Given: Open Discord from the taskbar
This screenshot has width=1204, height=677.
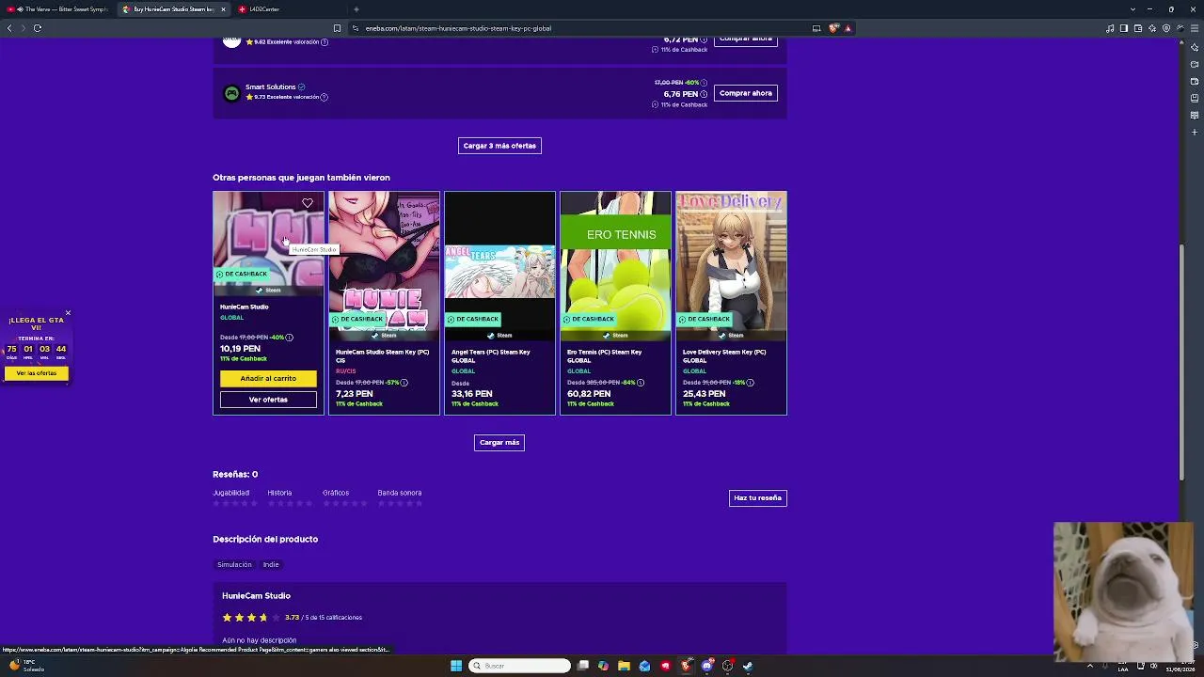Looking at the screenshot, I should click(x=707, y=666).
